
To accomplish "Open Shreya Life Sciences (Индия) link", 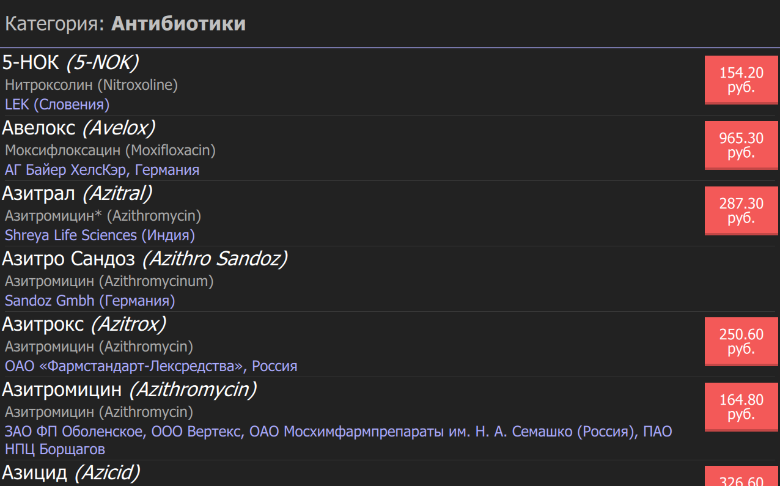I will (100, 235).
